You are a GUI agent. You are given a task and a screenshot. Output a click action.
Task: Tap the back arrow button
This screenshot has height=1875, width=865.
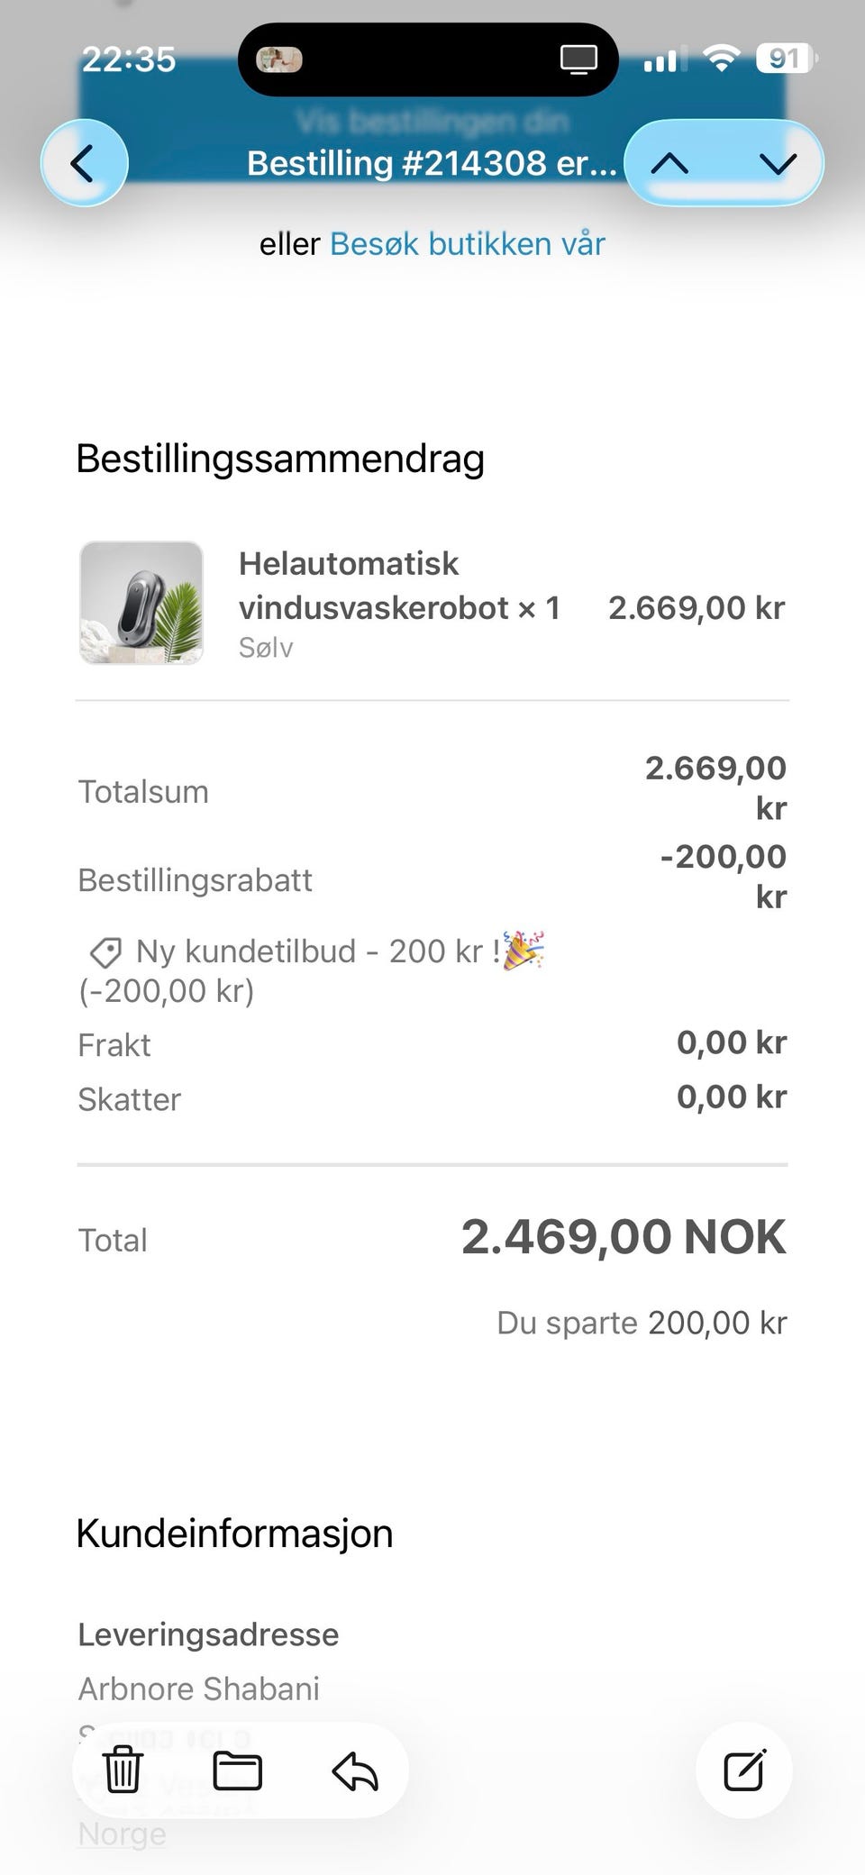[84, 163]
